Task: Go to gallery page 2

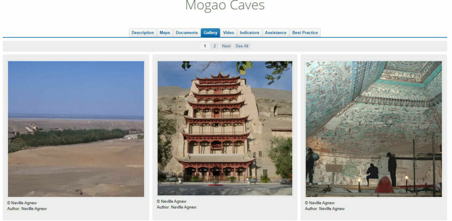Action: pyautogui.click(x=214, y=46)
